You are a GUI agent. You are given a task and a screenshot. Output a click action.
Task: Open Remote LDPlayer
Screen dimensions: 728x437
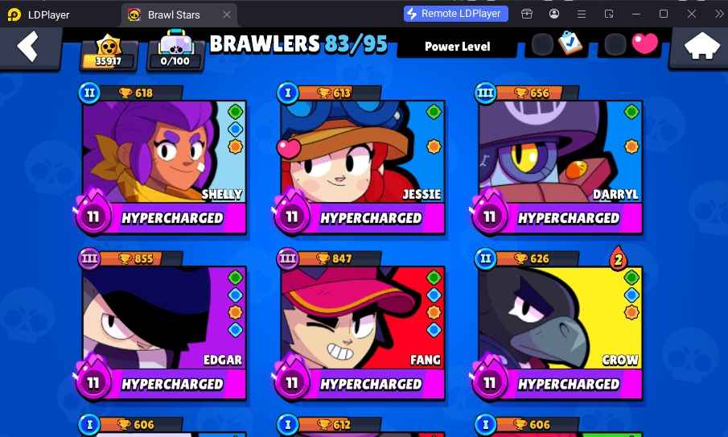pos(455,14)
